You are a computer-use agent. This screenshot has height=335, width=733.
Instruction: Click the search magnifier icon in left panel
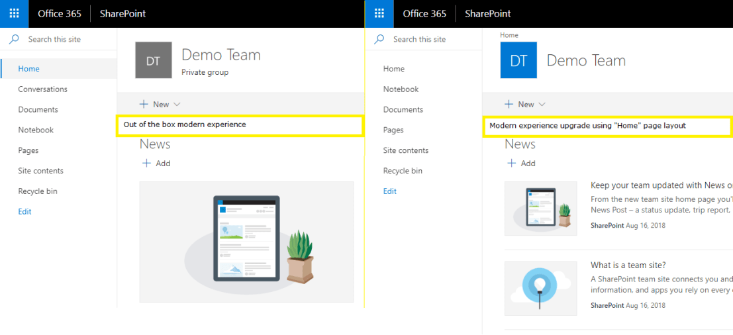coord(14,39)
